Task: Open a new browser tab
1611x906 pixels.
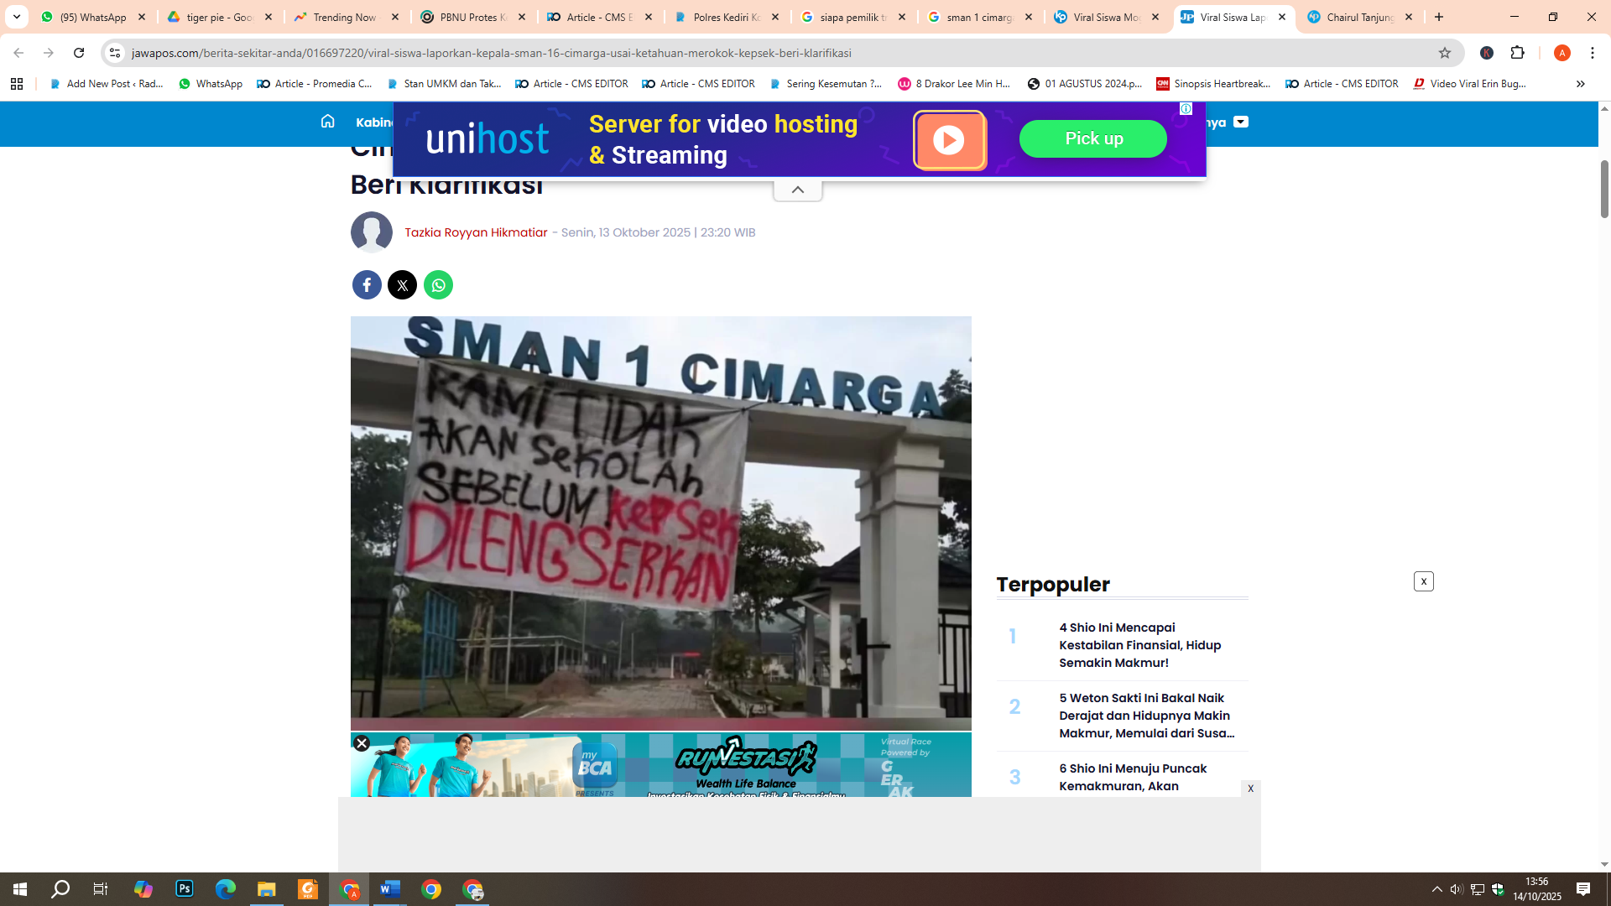Action: 1439,17
